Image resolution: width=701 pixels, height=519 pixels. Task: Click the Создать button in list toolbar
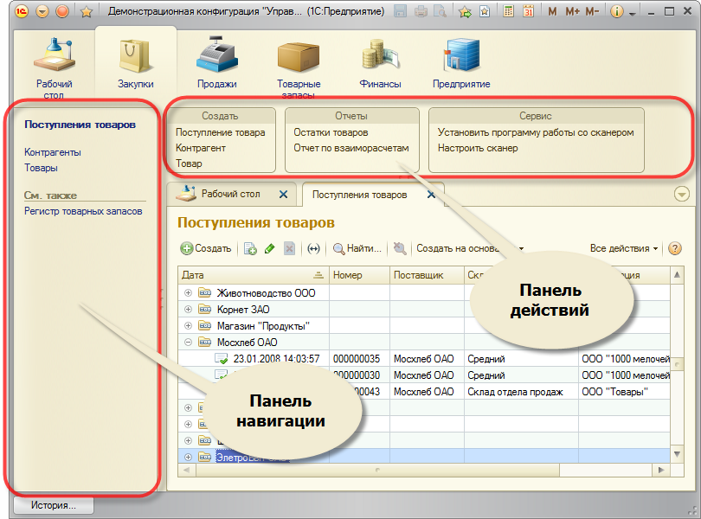[x=206, y=248]
